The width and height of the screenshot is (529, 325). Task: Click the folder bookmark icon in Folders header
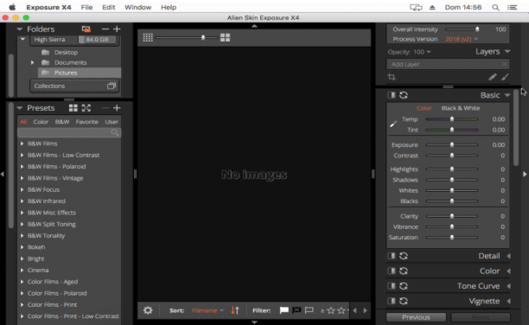(86, 29)
